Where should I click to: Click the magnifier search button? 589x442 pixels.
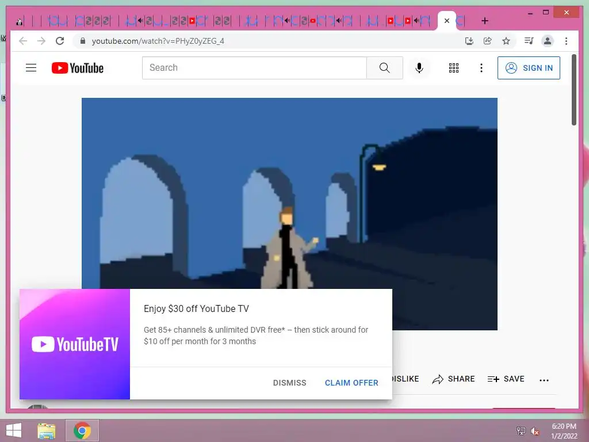click(x=385, y=68)
